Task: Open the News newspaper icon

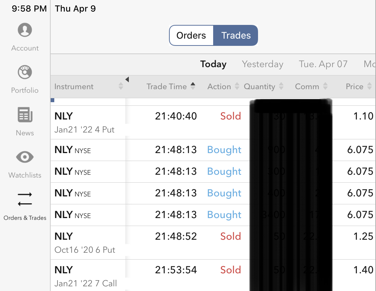Action: [25, 115]
